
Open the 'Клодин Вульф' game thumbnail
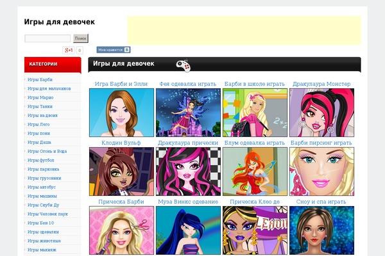[x=121, y=172]
